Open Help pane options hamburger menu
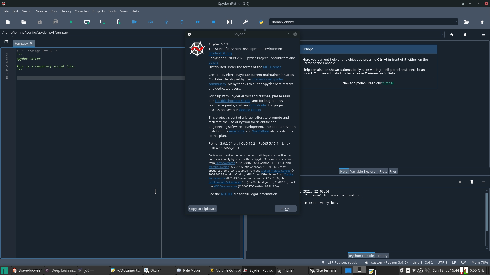The width and height of the screenshot is (490, 275). pyautogui.click(x=484, y=34)
